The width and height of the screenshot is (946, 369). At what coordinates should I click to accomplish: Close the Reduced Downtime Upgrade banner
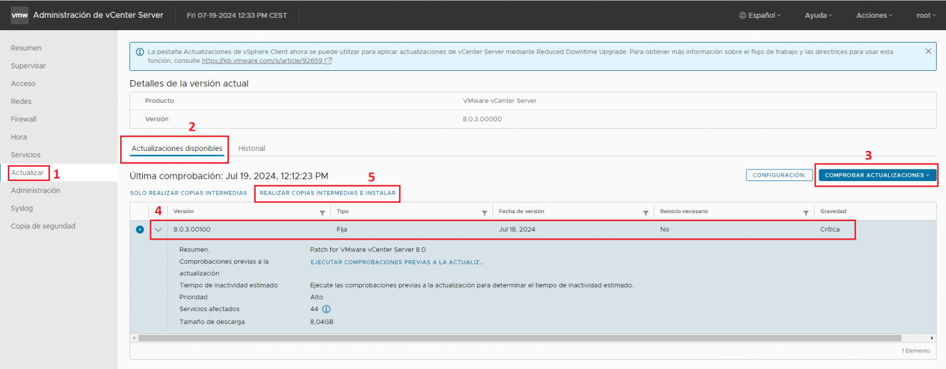(x=928, y=52)
